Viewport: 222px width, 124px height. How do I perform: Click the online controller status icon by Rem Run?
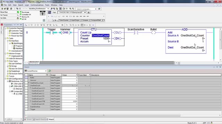coord(18,12)
